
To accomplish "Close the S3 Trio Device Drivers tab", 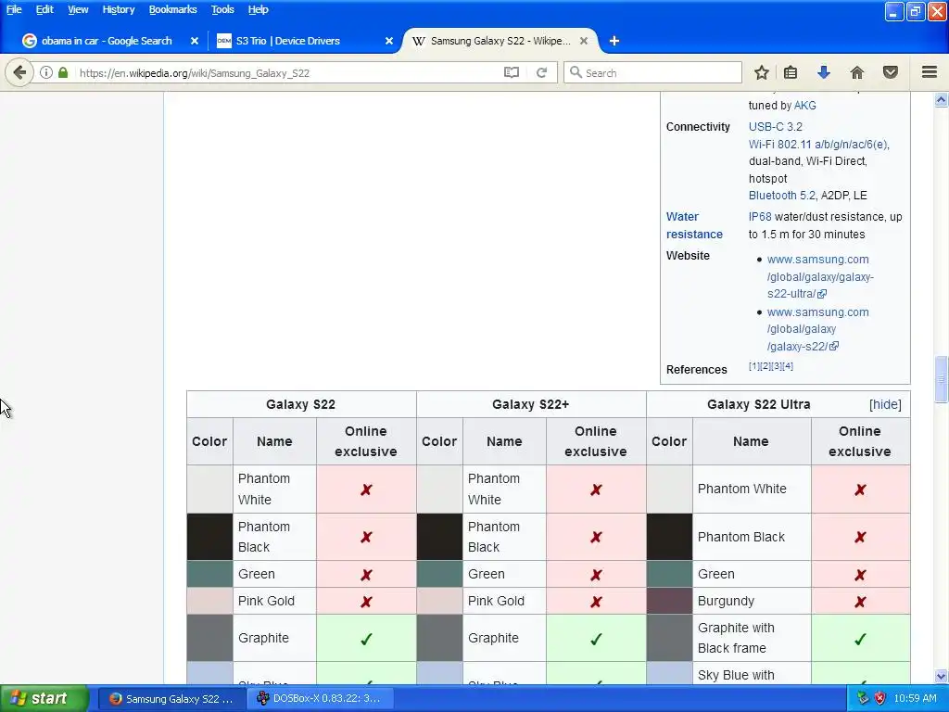I will tap(389, 41).
